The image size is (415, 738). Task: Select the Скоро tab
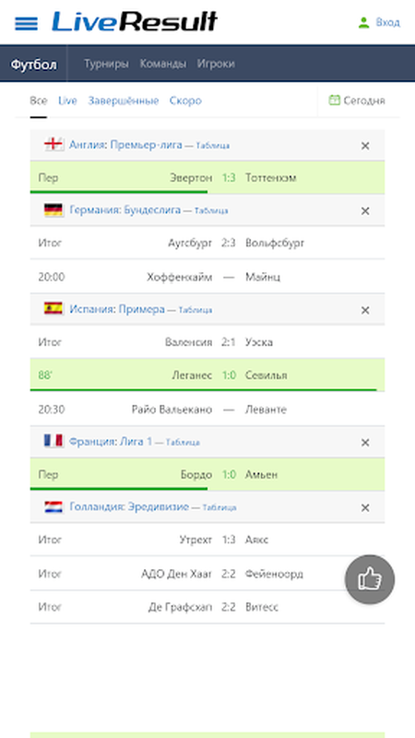[x=185, y=101]
